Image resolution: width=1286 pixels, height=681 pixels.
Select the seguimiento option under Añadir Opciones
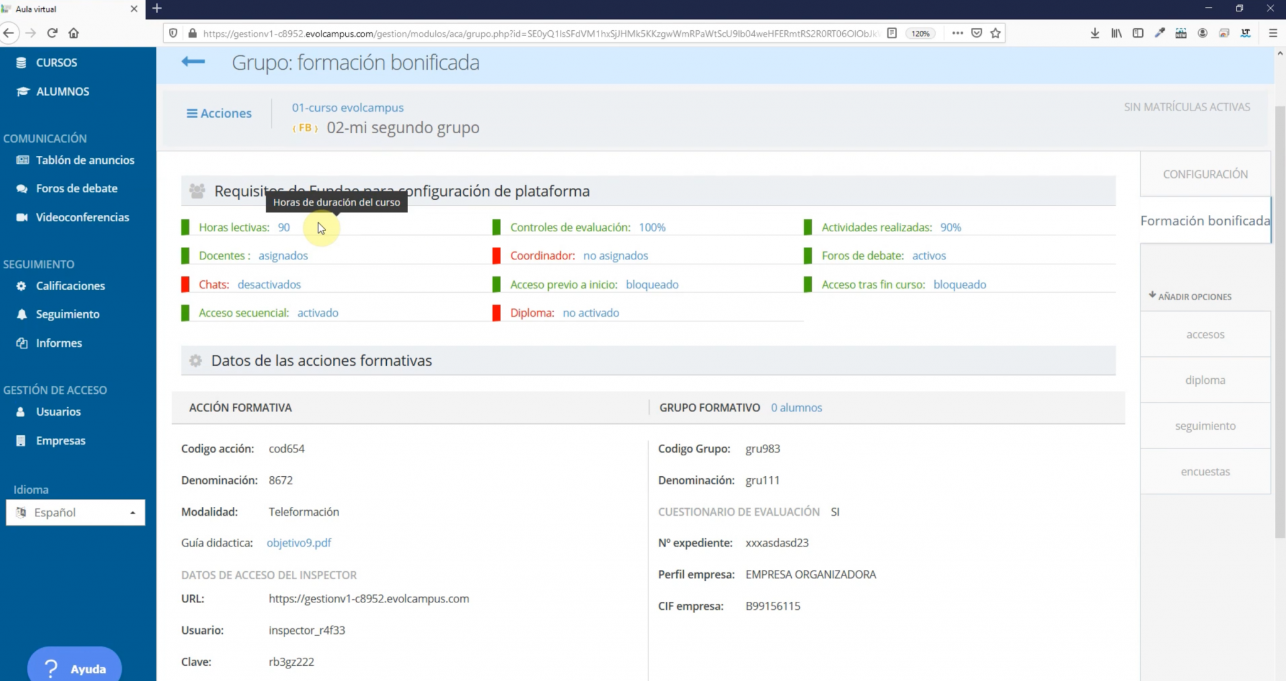point(1205,425)
